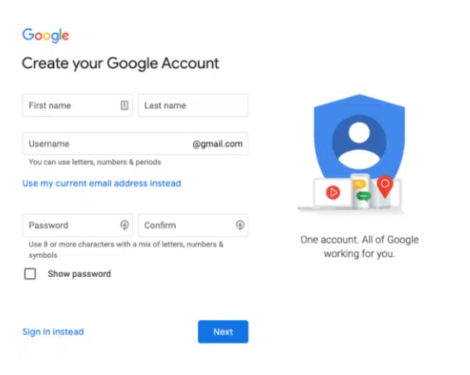This screenshot has width=470, height=375.
Task: Focus the First name field
Action: pos(77,105)
